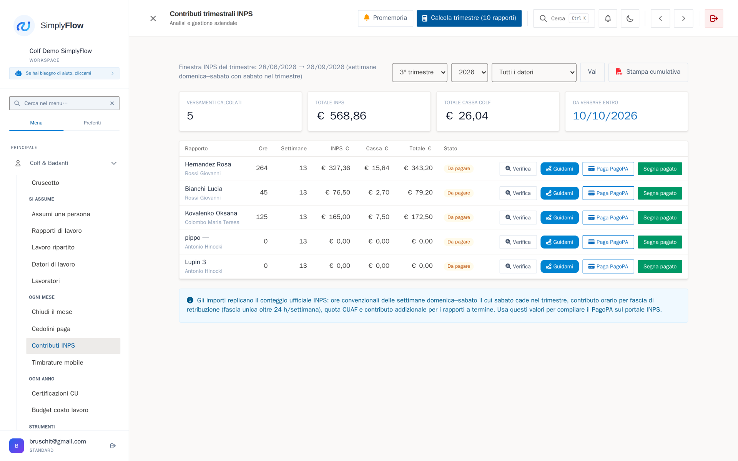Click the user avatar B
The width and height of the screenshot is (738, 461).
pos(17,446)
